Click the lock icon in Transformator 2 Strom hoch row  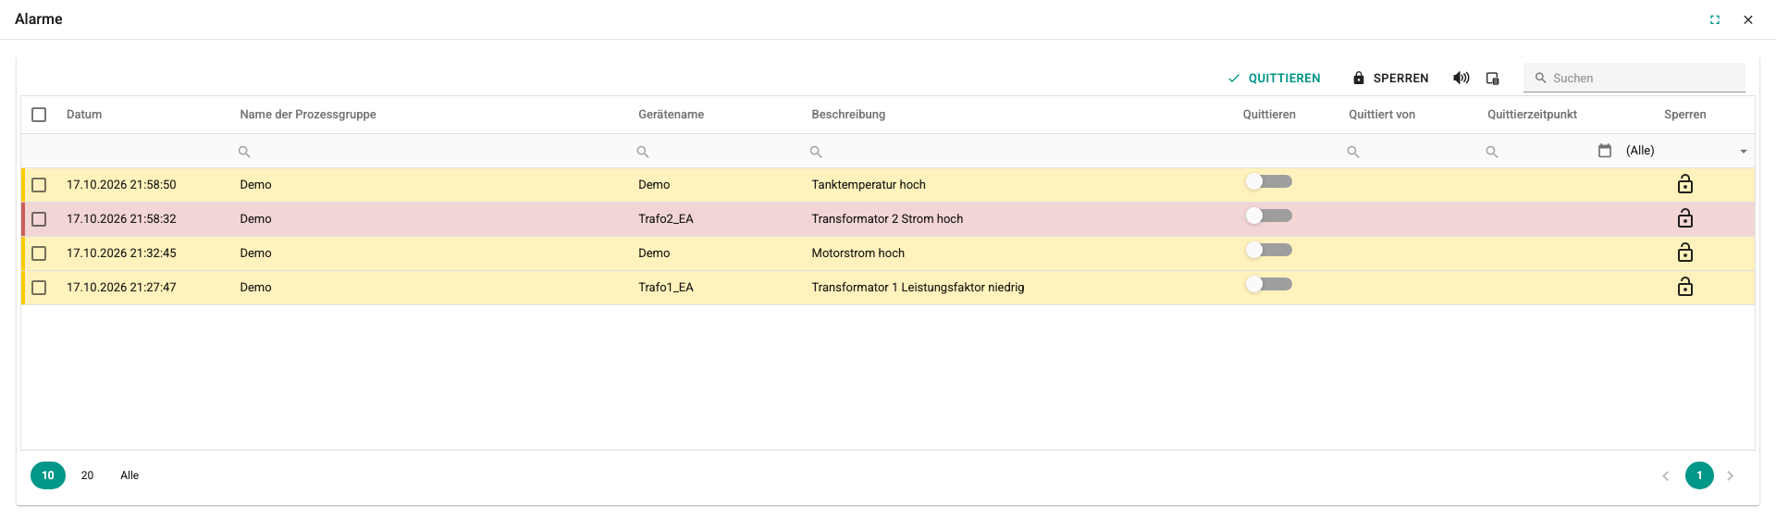(1685, 218)
